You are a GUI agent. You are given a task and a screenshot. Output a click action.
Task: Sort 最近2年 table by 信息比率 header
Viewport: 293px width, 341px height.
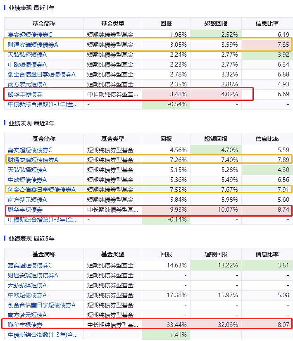point(267,139)
